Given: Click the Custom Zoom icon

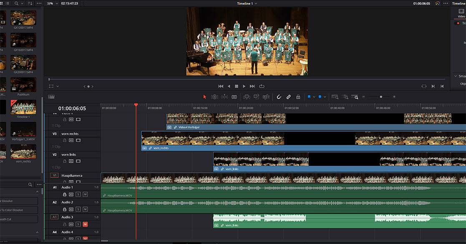Looking at the screenshot, I should click(355, 97).
